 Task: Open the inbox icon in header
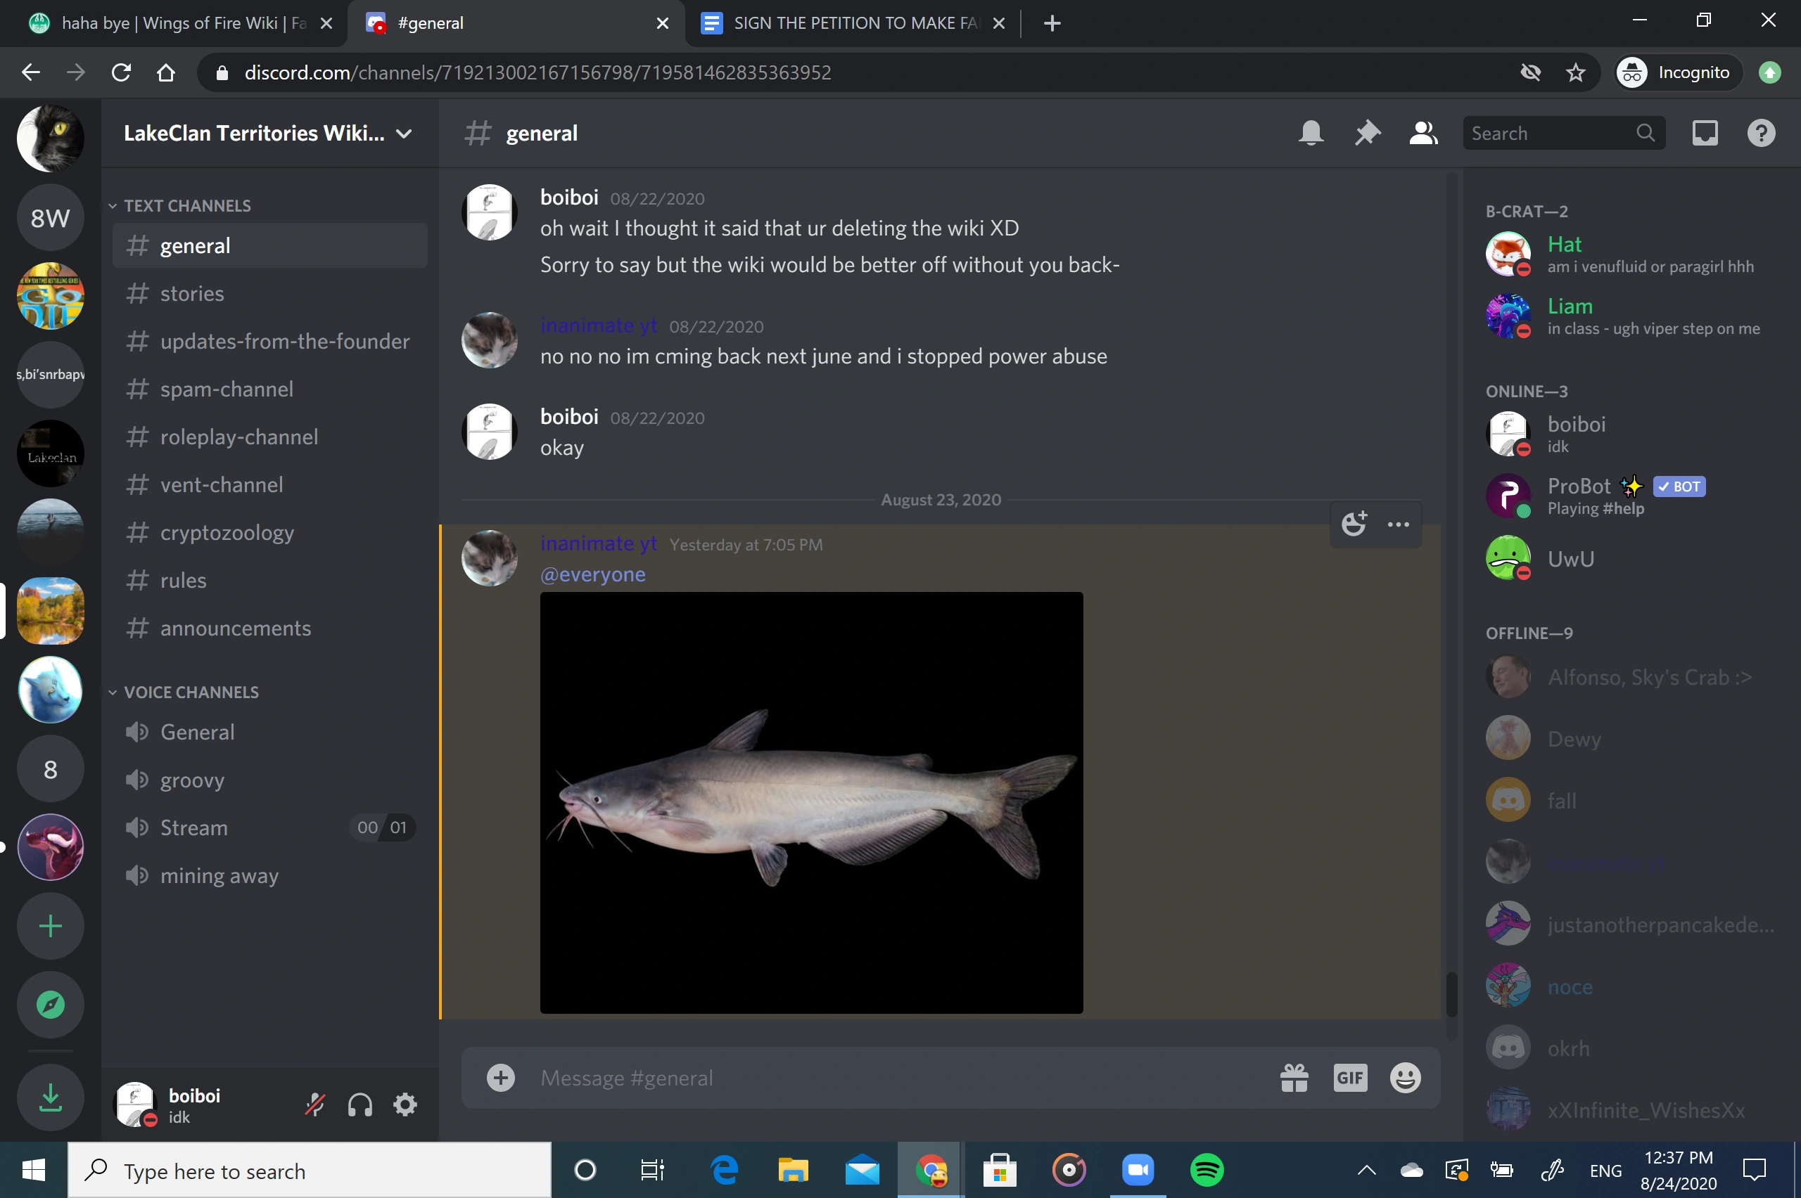tap(1704, 133)
